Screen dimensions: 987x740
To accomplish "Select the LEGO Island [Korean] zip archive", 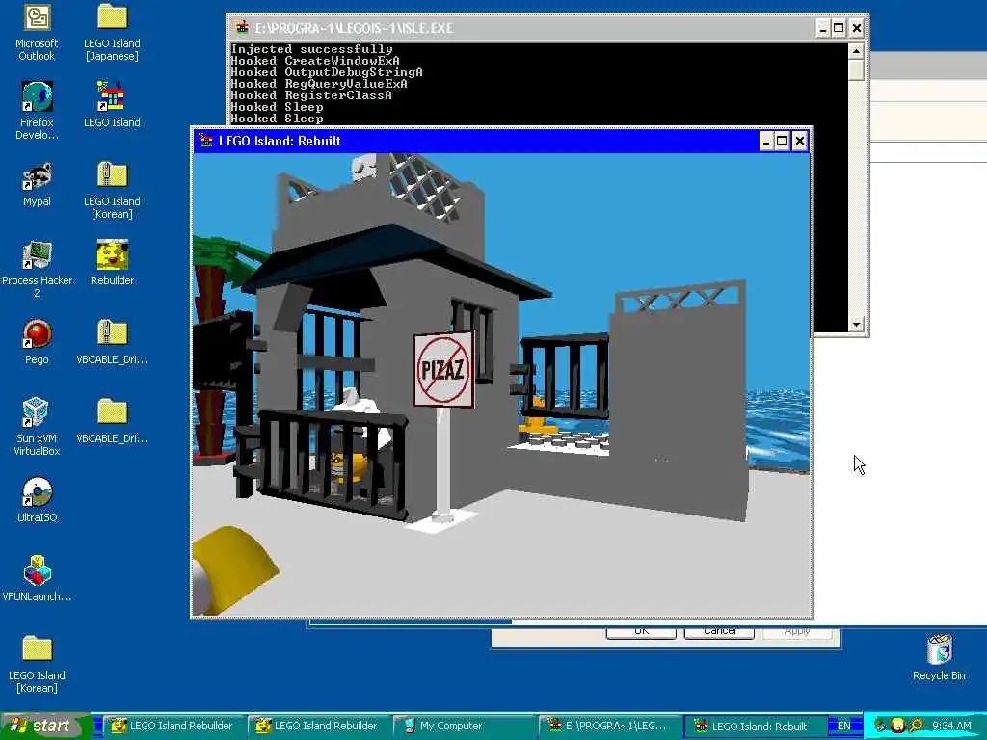I will pyautogui.click(x=112, y=190).
